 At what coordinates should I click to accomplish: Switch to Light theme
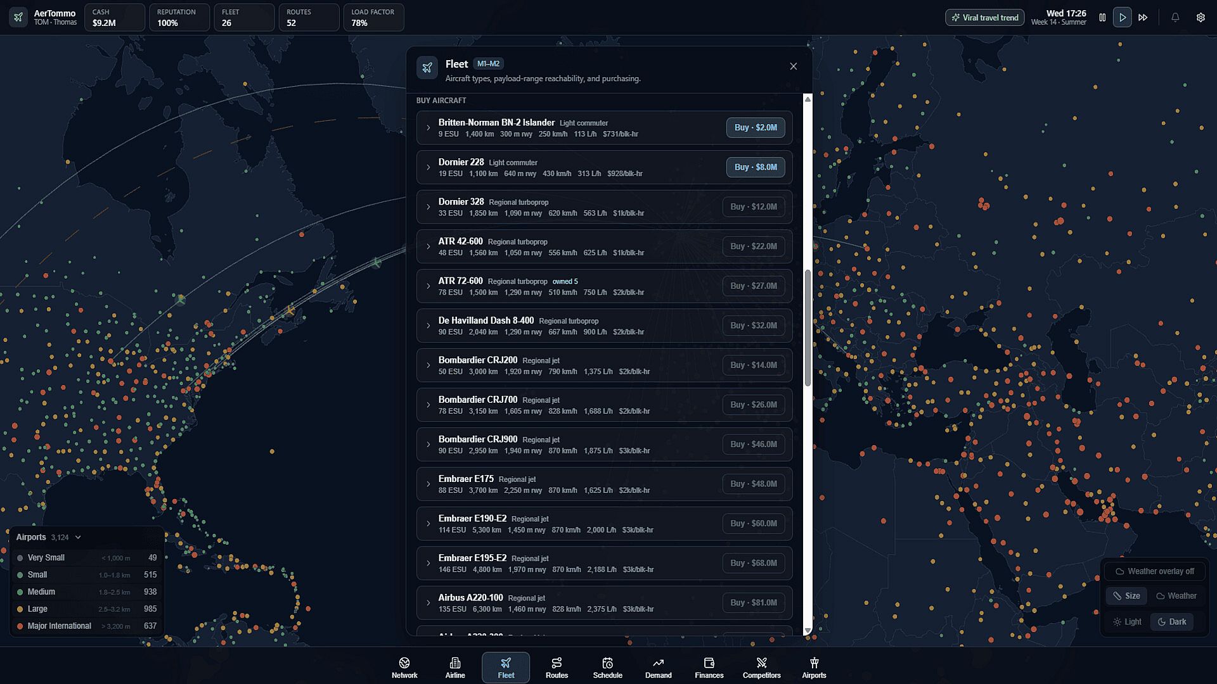[x=1127, y=622]
